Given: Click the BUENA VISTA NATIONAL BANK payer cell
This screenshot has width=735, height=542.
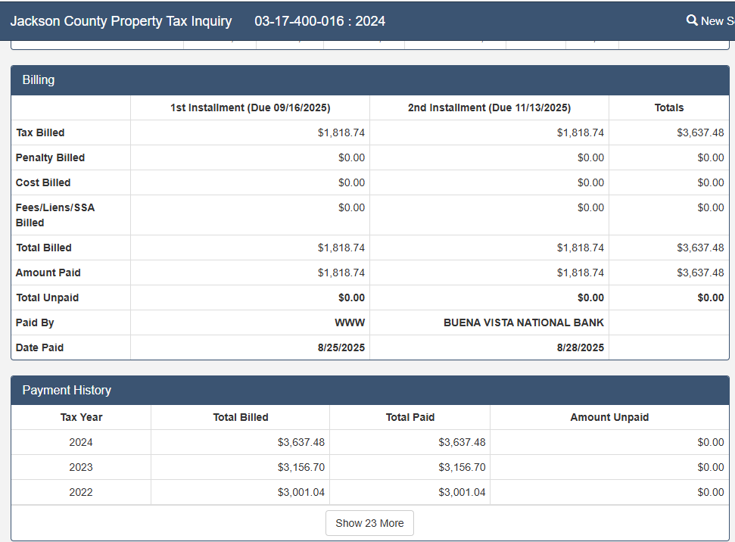Looking at the screenshot, I should [x=524, y=322].
